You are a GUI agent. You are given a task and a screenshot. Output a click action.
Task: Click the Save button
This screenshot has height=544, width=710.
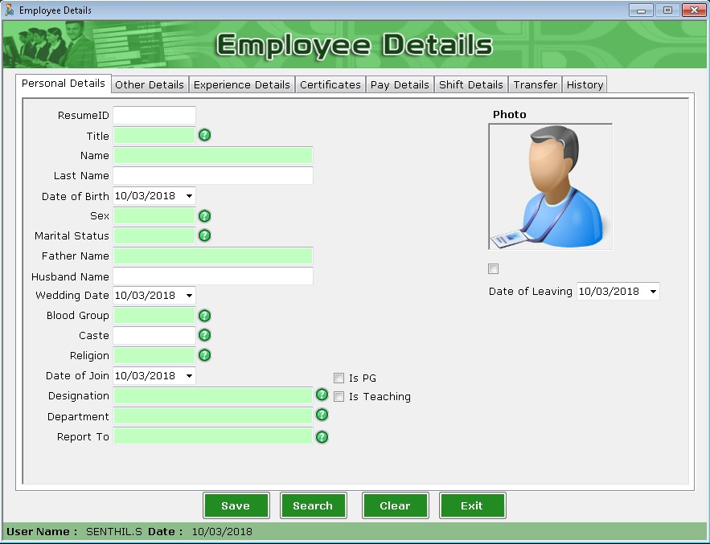[x=236, y=505]
